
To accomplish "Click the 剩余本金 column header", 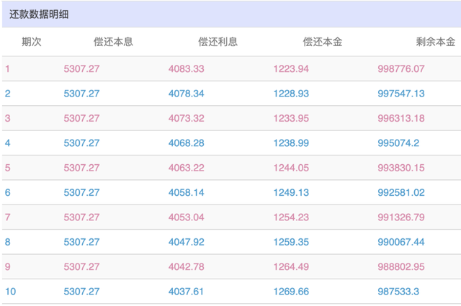I will [435, 42].
